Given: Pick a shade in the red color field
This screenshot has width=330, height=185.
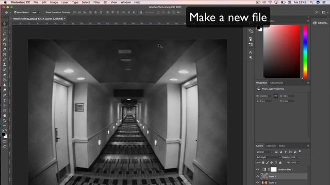Looking at the screenshot, I should (282, 51).
